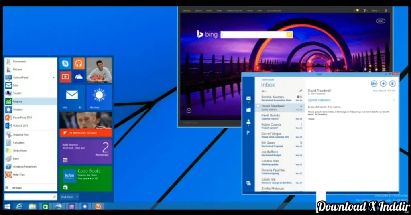Click the yellow Bing search button
This screenshot has height=215, width=411.
click(289, 34)
